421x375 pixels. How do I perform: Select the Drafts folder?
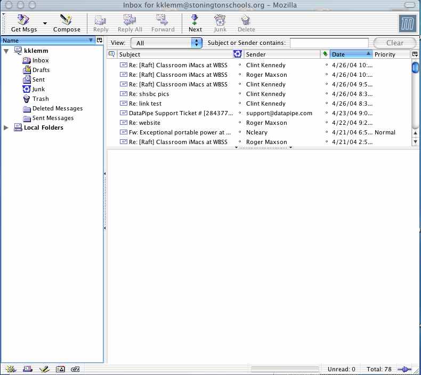41,70
